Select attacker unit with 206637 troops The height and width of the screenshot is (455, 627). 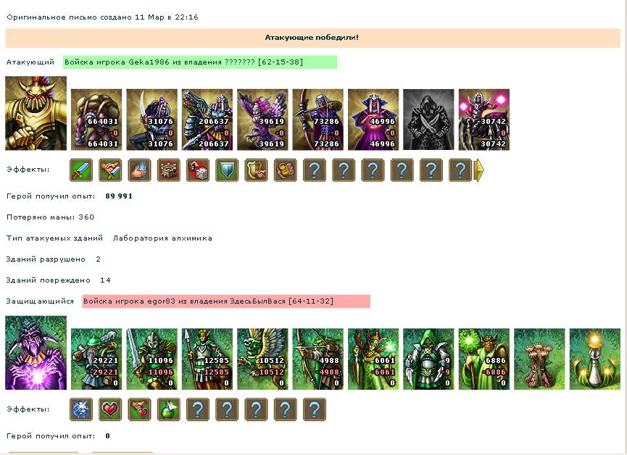(207, 120)
